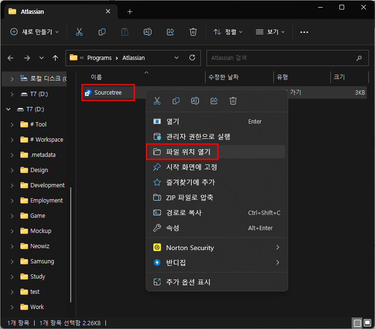Expand the 로컬 디스크 tree node
The image size is (375, 329).
tap(12, 78)
